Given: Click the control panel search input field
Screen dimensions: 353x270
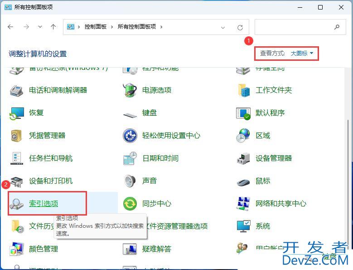Looking at the screenshot, I should pyautogui.click(x=300, y=27).
